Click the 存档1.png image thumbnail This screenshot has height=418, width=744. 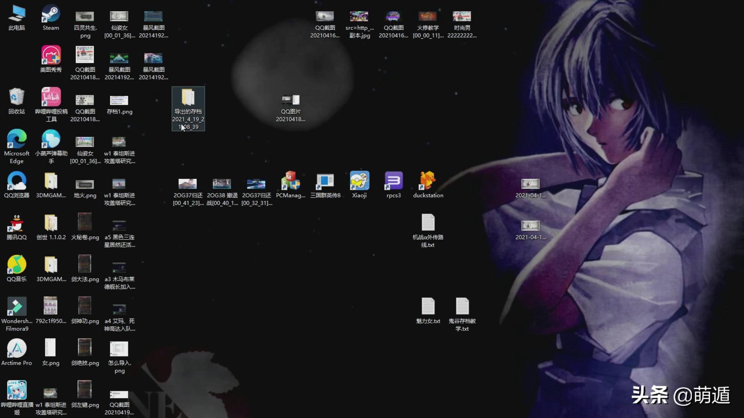119,101
